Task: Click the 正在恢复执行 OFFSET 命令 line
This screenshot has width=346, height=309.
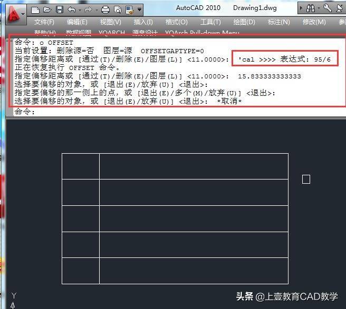Action: point(67,67)
